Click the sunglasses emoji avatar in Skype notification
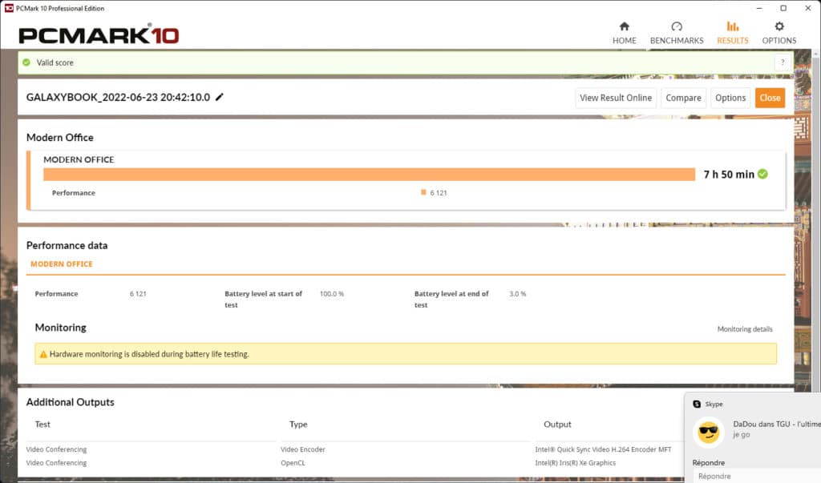This screenshot has height=483, width=821. point(709,432)
